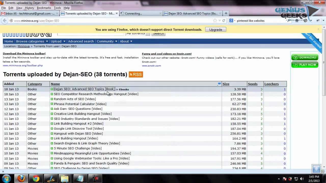Image resolution: width=326 pixels, height=183 pixels.
Task: Click the Ebooks subcategory link
Action: click(x=124, y=89)
